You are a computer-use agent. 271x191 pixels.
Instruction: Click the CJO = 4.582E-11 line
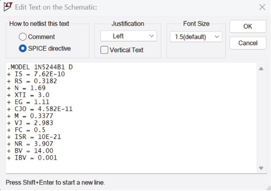tap(36, 110)
